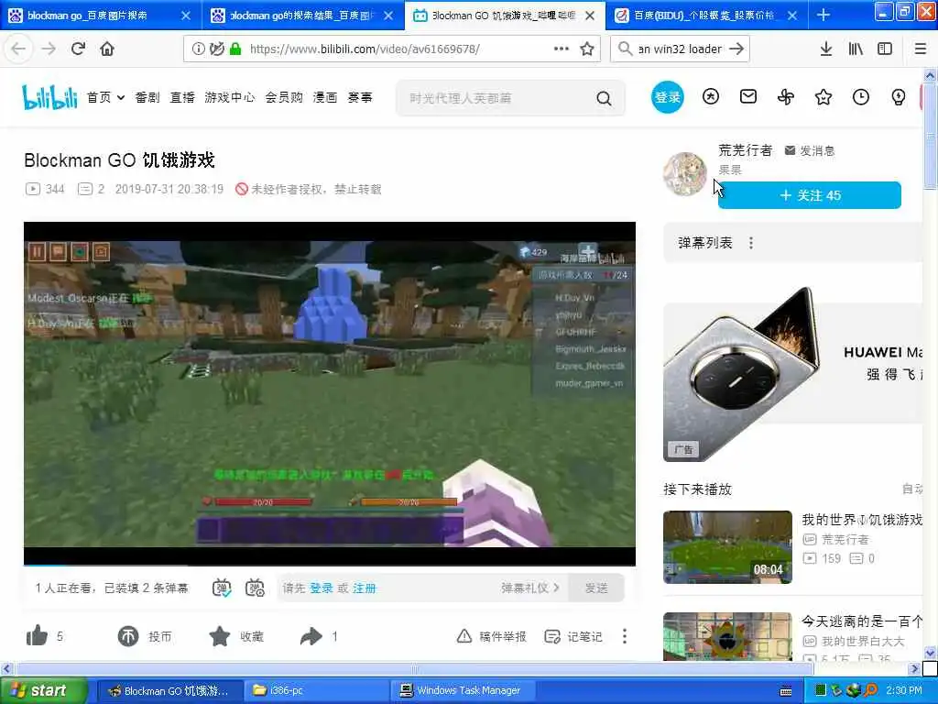
Task: Open 游戏中心 in bilibili navigation
Action: [x=230, y=97]
